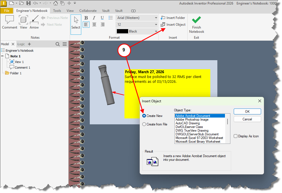Screen dimensions: 282x193
Task: Select Engineer's Notebook root in browser
Action: [x=19, y=51]
